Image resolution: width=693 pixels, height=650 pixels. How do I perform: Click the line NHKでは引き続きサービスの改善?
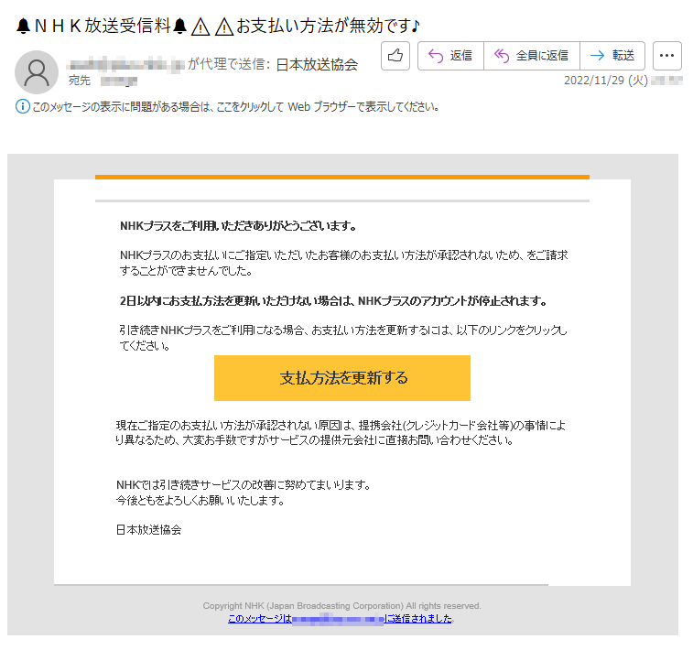point(244,485)
